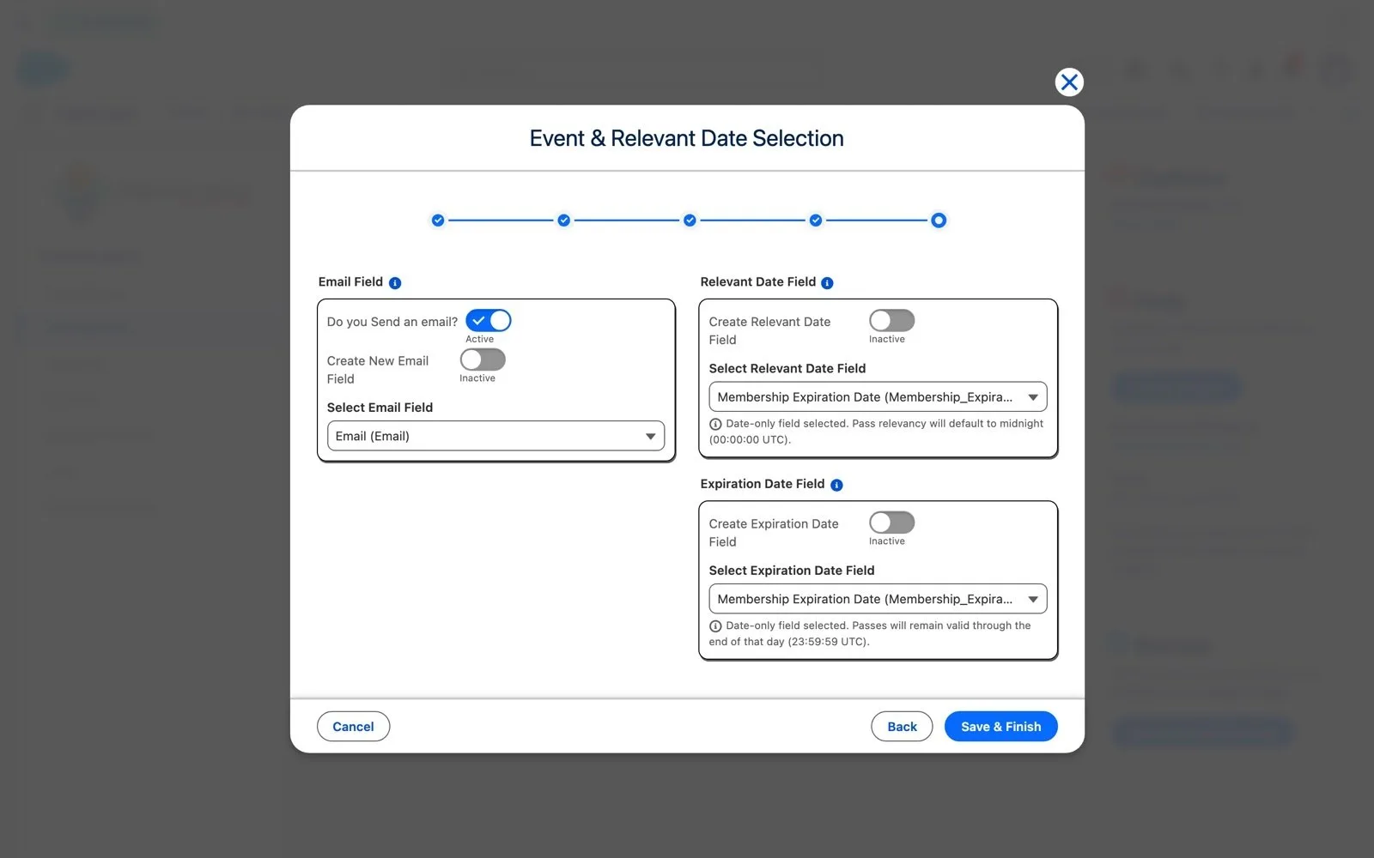Screen dimensions: 1374x858
Task: Enable the Create Relevant Date Field toggle
Action: (892, 321)
